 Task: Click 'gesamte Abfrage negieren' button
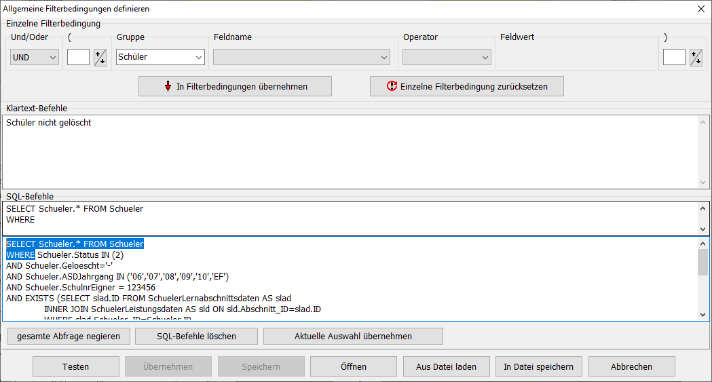(x=69, y=337)
